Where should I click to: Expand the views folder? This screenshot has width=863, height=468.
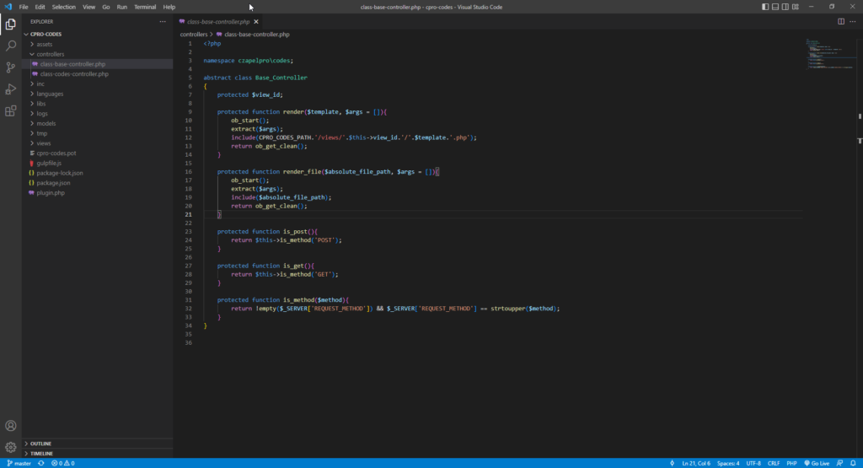98,143
